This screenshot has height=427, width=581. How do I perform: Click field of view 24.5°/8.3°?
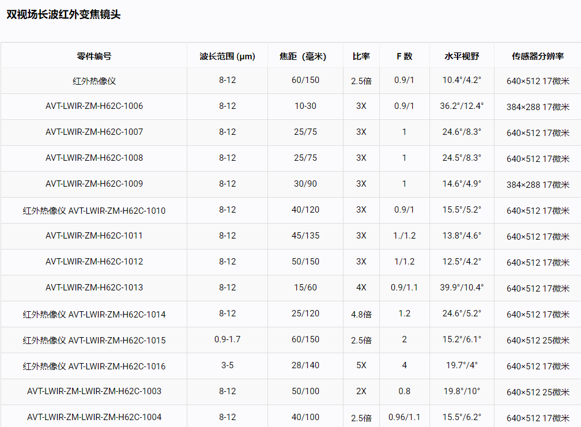[462, 158]
